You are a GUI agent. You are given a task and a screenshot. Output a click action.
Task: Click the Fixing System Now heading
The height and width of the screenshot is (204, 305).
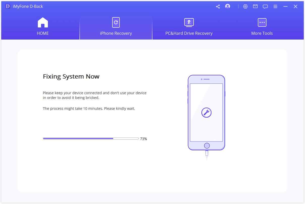(71, 76)
